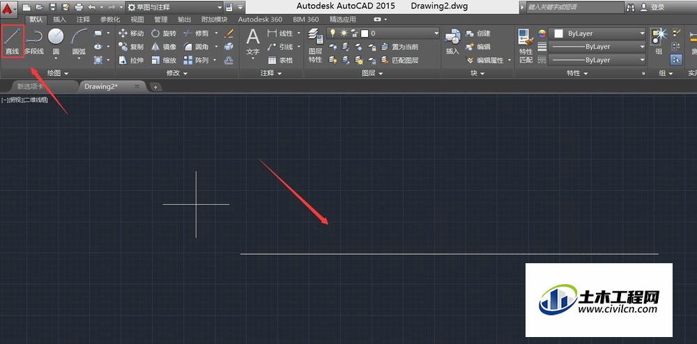The image size is (697, 344).
Task: Expand the 绘图 panel
Action: [58, 73]
